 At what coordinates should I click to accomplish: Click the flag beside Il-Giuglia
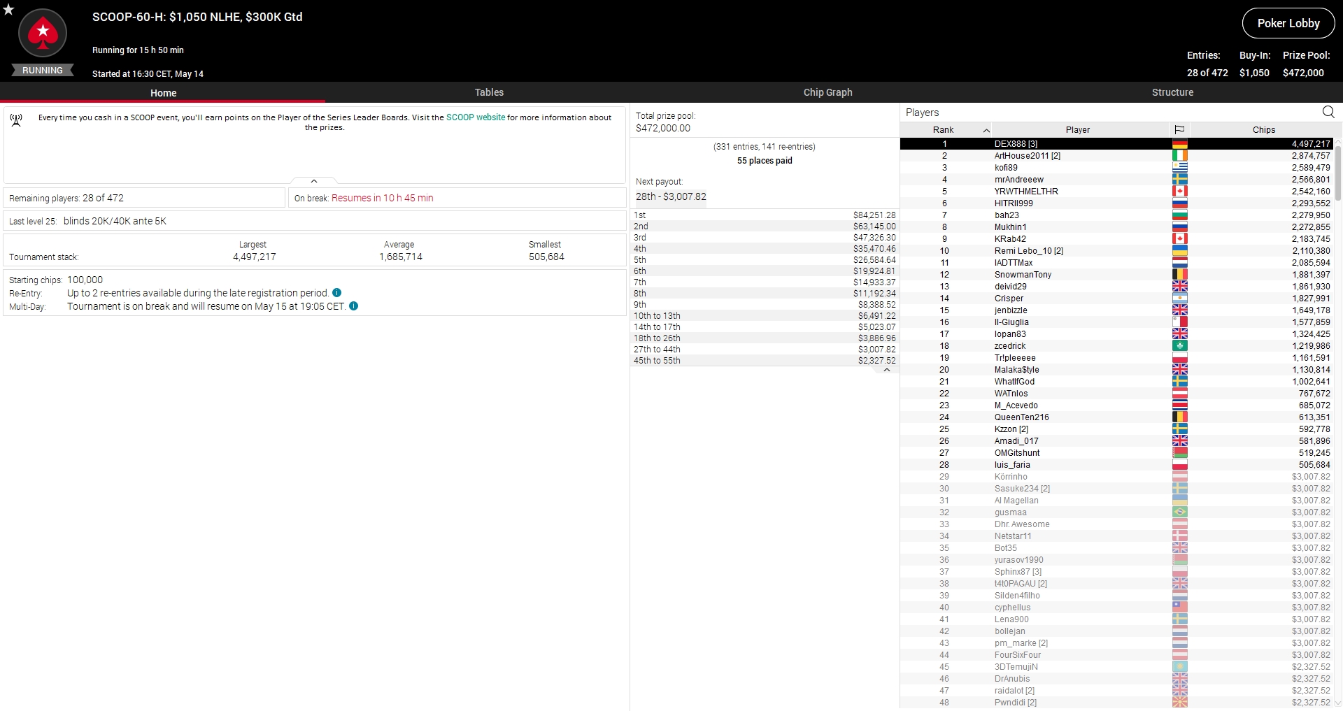click(x=1180, y=322)
